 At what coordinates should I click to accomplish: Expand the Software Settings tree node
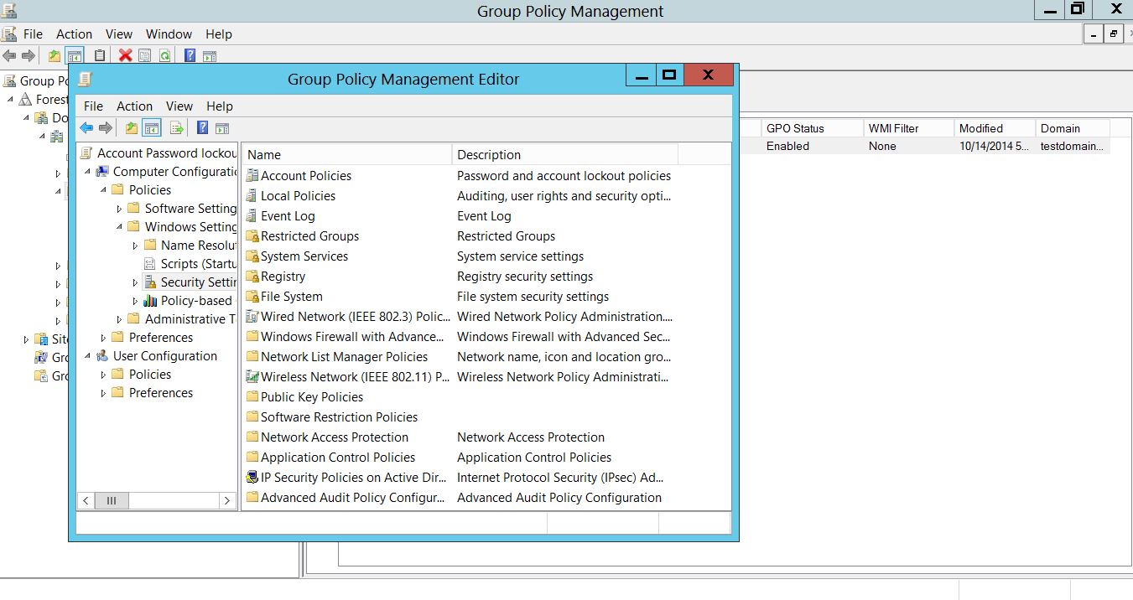point(119,209)
